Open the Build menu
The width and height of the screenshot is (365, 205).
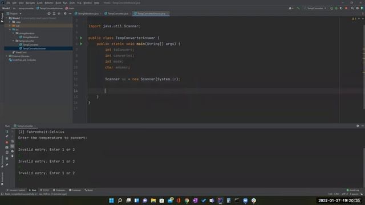(x=58, y=3)
